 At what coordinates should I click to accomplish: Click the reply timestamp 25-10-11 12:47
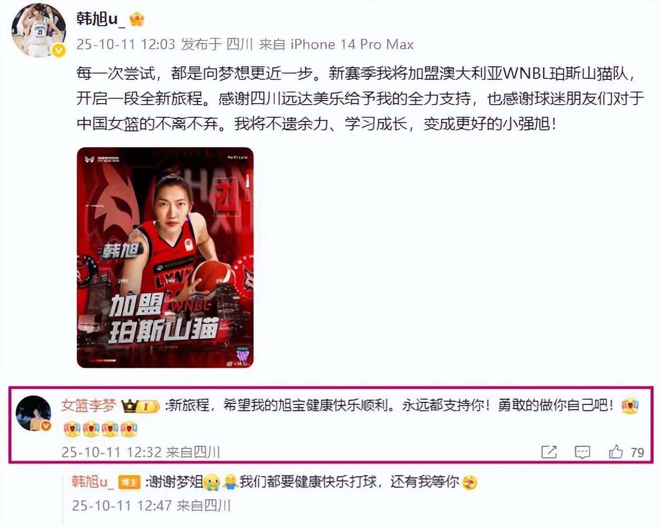[122, 506]
